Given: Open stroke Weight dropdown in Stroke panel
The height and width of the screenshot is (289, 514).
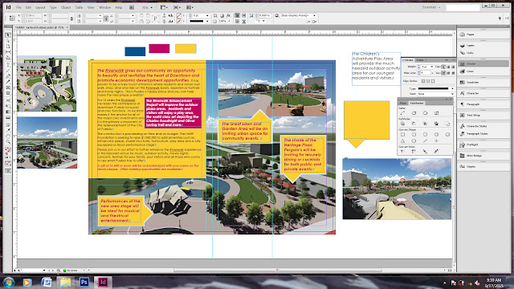Looking at the screenshot, I should [432, 67].
